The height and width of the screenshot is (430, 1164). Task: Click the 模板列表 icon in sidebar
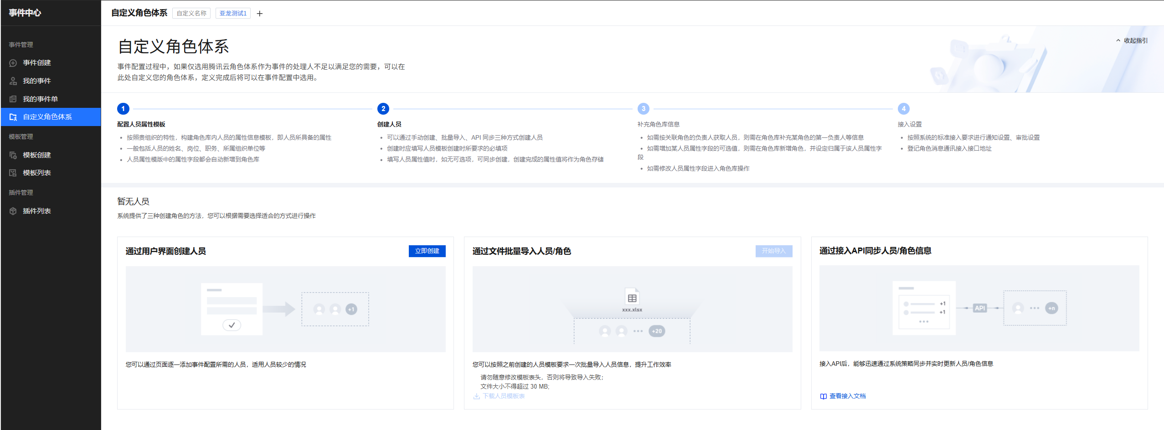[x=13, y=173]
